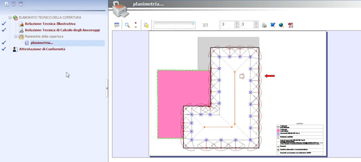Select Attestazione di Conformità document
Image resolution: width=361 pixels, height=162 pixels.
(x=42, y=49)
